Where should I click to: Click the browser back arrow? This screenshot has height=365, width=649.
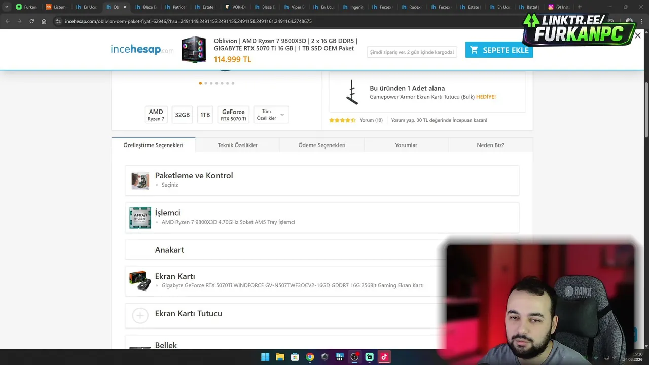click(7, 21)
